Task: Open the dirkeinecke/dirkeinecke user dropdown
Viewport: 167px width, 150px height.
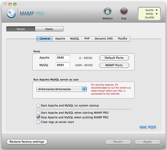Action: [62, 89]
